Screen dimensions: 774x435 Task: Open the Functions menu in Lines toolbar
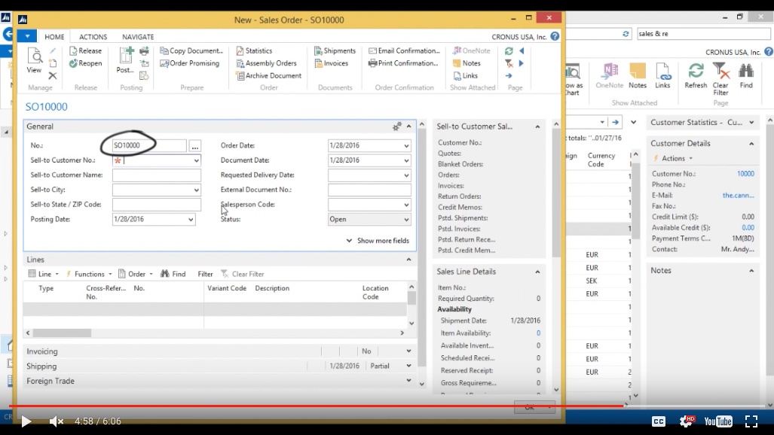pyautogui.click(x=88, y=274)
